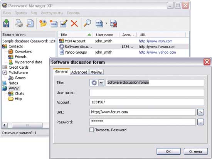Click the Coworkers briefcase icon
The height and width of the screenshot is (159, 212).
click(11, 52)
